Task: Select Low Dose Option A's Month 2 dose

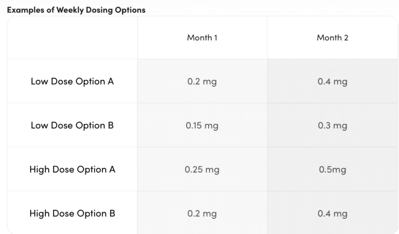Action: 332,81
